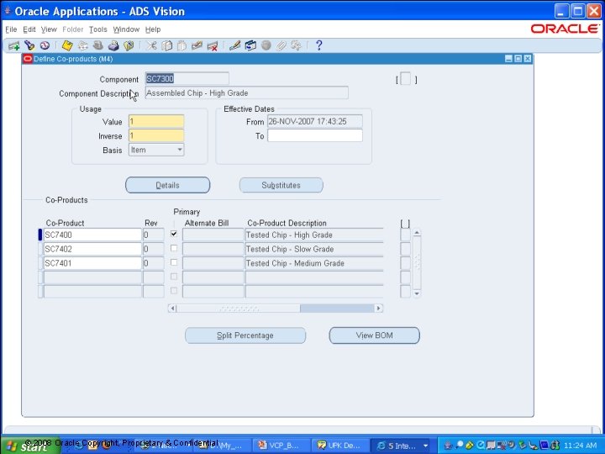Open Window Help question mark icon

coord(318,45)
